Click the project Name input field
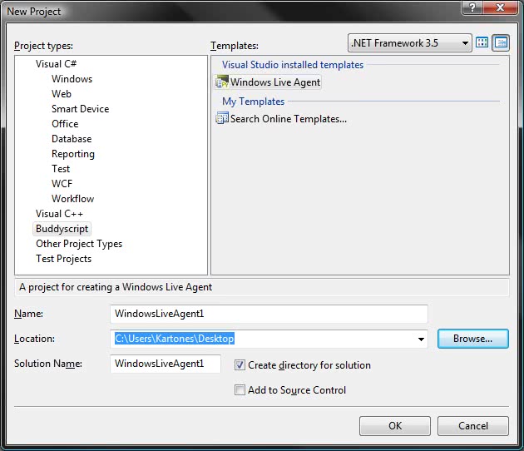 tap(269, 314)
